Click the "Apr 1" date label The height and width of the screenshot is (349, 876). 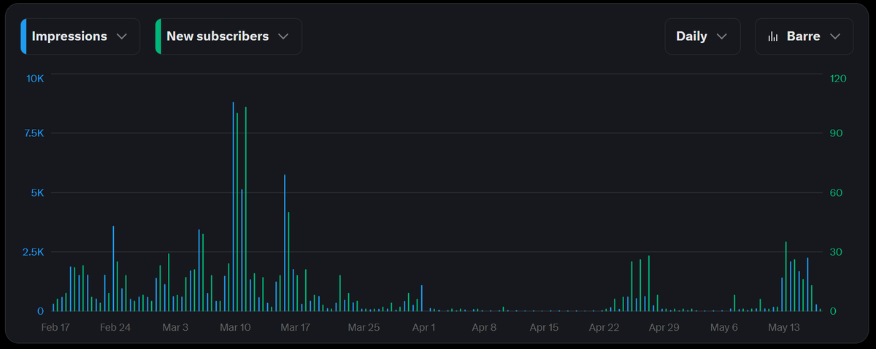[423, 328]
